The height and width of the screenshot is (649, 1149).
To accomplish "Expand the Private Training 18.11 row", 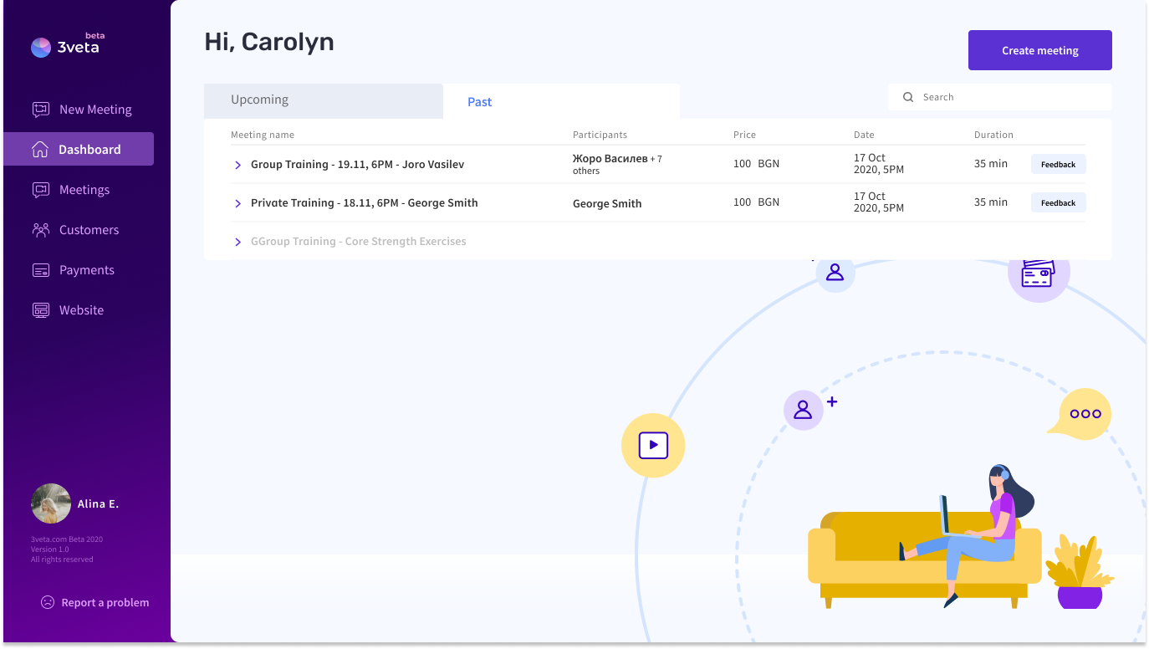I will [x=238, y=203].
